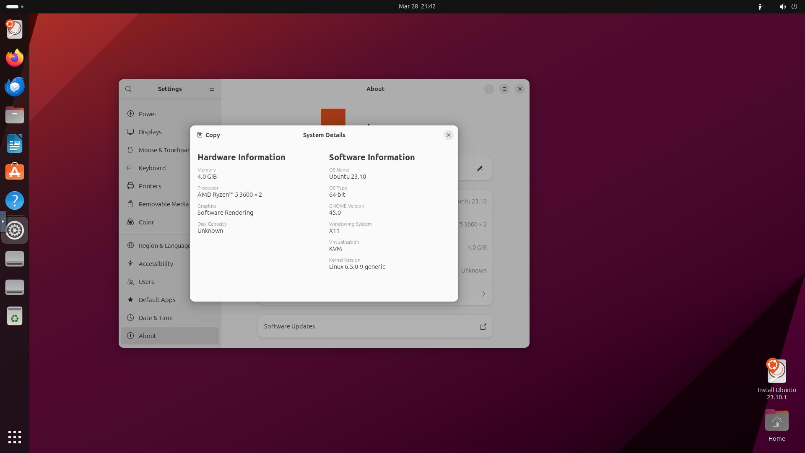Click the second drive icon in dock
This screenshot has width=805, height=453.
[x=15, y=287]
